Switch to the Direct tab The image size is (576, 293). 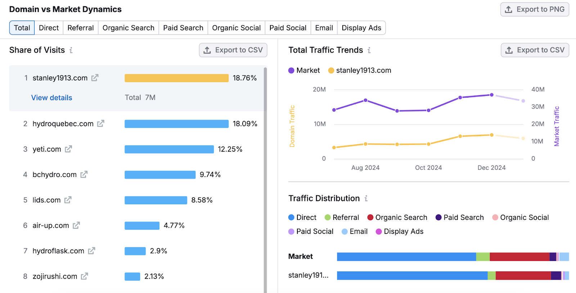click(x=49, y=28)
